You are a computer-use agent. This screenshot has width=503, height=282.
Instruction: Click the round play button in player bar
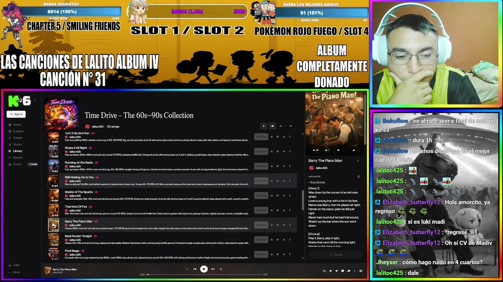[x=204, y=269]
